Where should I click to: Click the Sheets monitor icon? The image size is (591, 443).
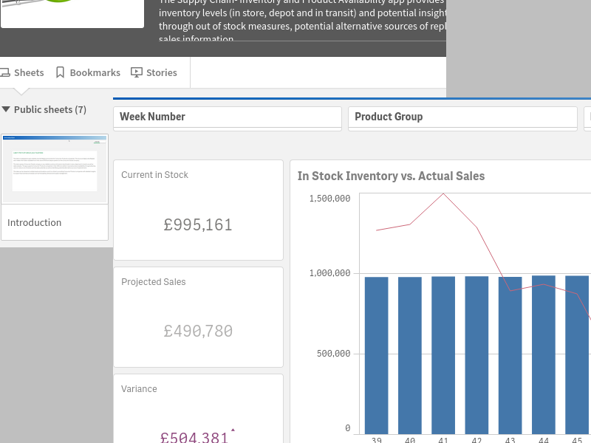pyautogui.click(x=5, y=72)
